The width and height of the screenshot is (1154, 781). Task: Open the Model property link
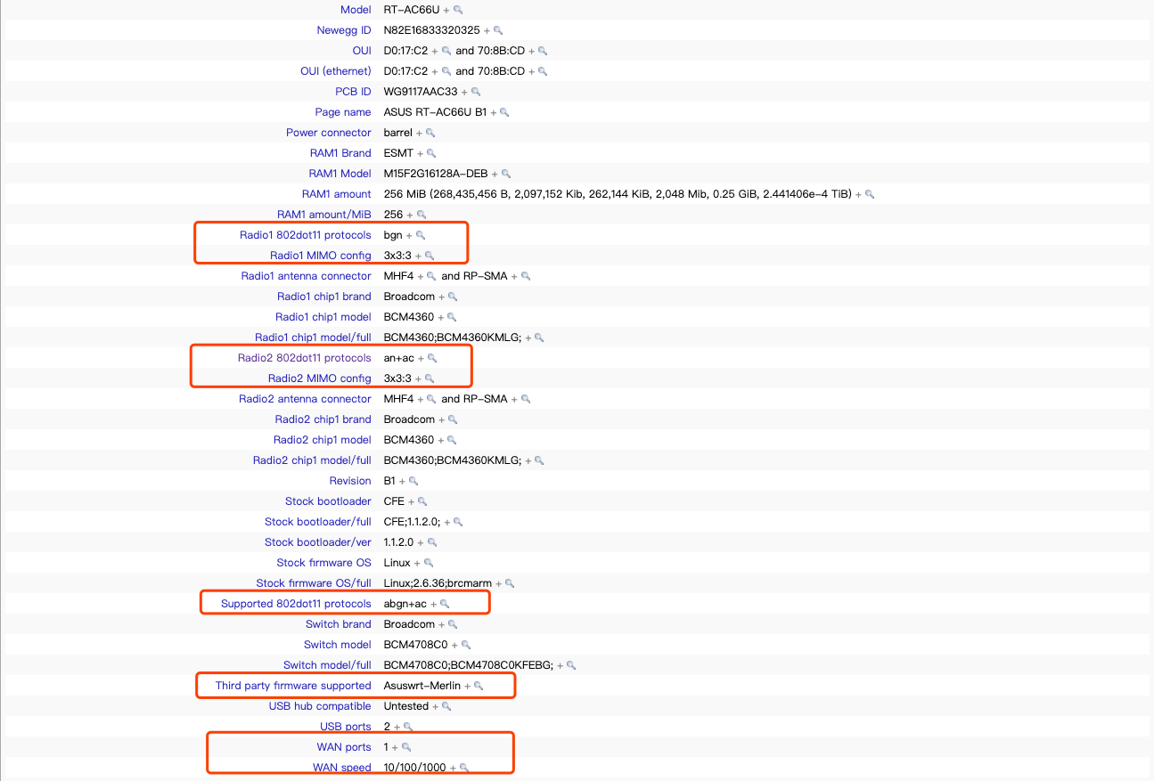pyautogui.click(x=356, y=10)
